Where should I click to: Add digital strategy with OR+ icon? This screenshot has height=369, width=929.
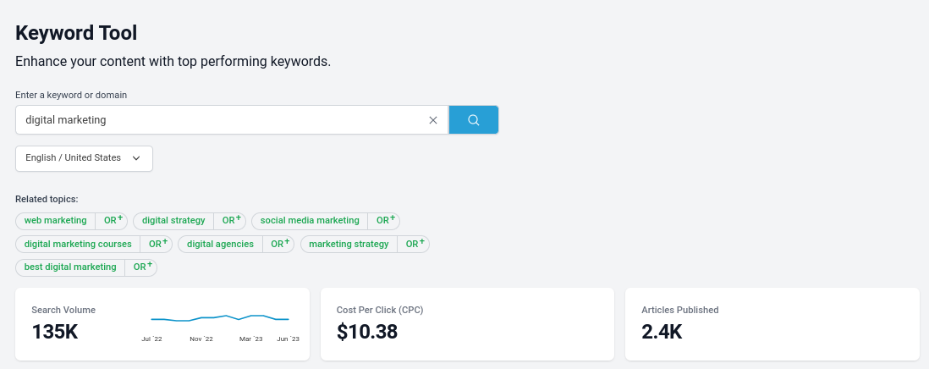pyautogui.click(x=232, y=220)
